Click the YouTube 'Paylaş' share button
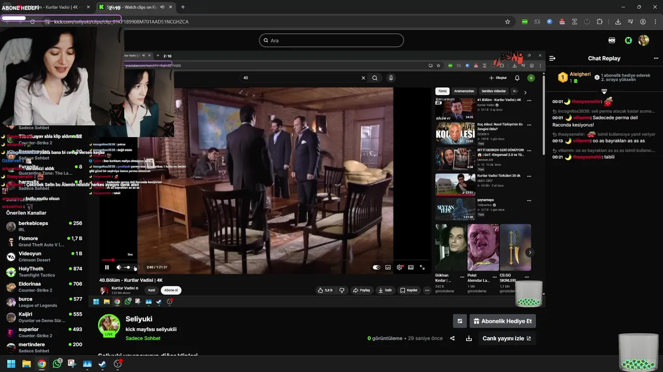The image size is (663, 372). pyautogui.click(x=362, y=290)
